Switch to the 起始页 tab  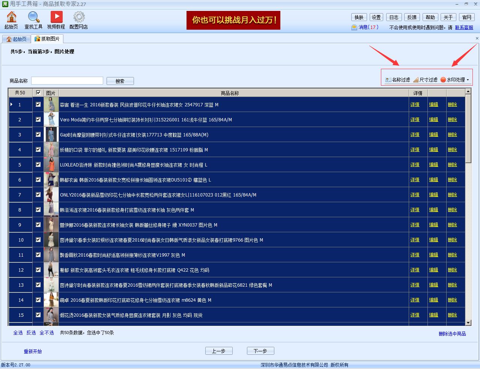point(16,38)
